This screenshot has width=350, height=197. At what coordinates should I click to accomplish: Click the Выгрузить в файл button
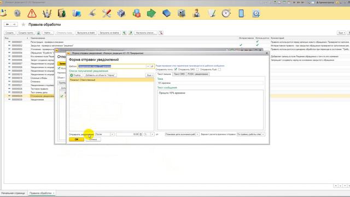point(86,33)
